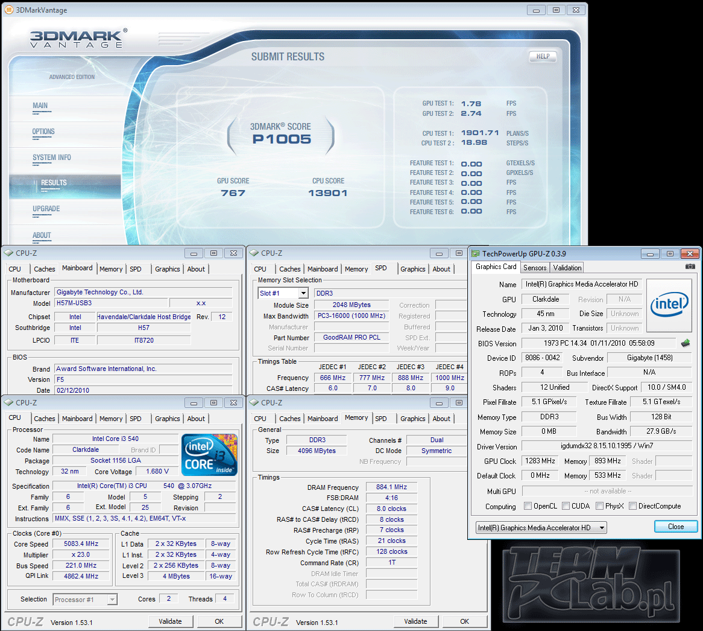Open UPGRADE in the 3DMark sidebar
Image resolution: width=703 pixels, height=631 pixels.
tap(46, 209)
